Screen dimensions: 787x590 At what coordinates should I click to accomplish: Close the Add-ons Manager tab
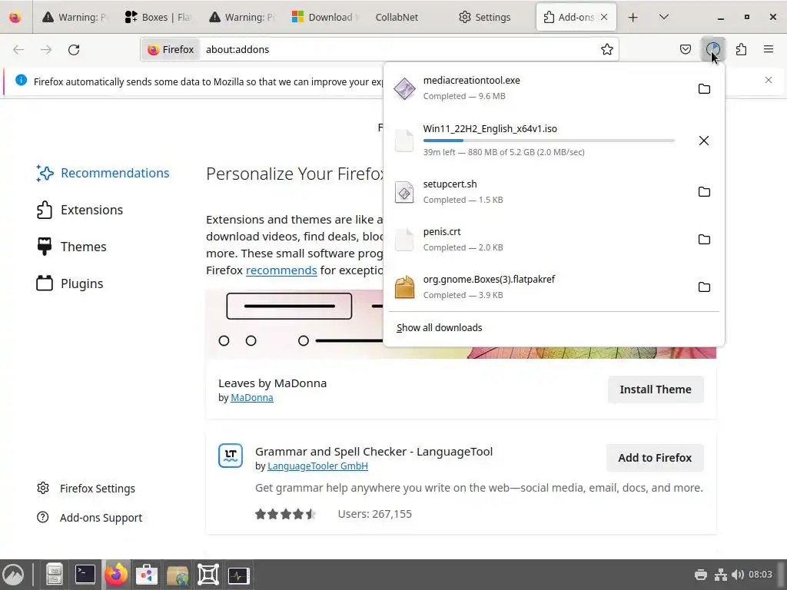pos(604,17)
